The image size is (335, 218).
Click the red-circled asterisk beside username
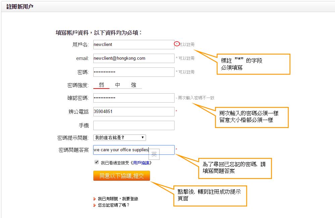click(x=177, y=44)
